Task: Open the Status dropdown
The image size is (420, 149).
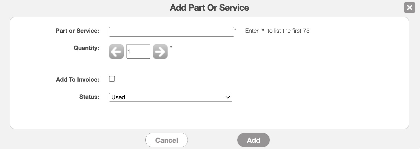Action: (x=170, y=97)
